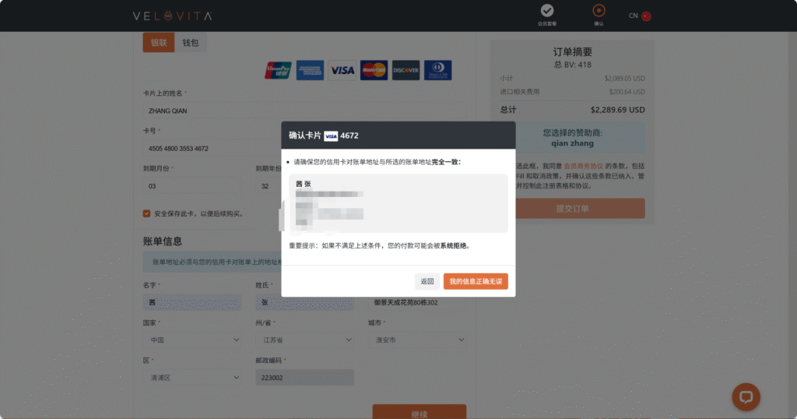This screenshot has width=797, height=419.
Task: Select the MasterCard card icon
Action: point(374,70)
